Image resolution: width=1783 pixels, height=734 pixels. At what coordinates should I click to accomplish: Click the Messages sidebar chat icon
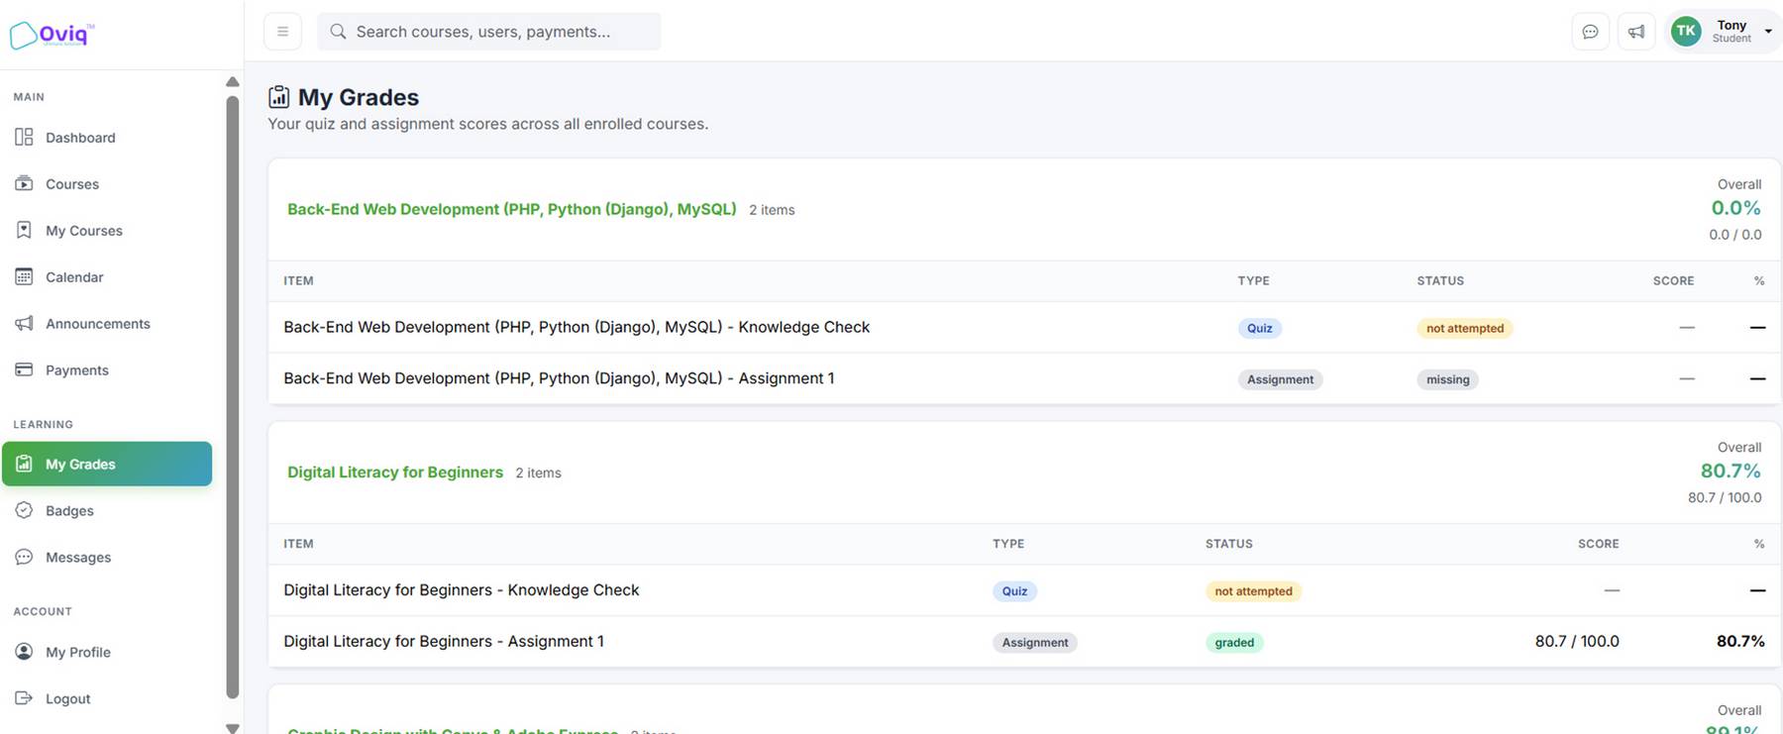24,557
